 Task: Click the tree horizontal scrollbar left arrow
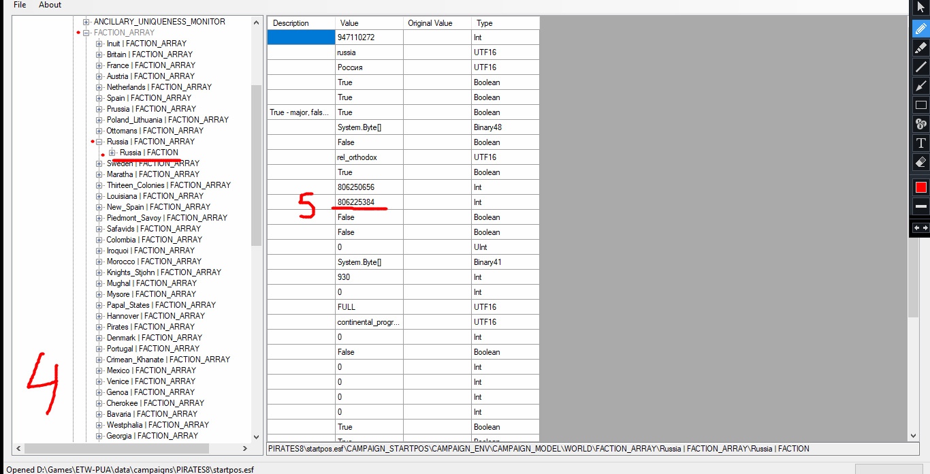click(x=18, y=449)
